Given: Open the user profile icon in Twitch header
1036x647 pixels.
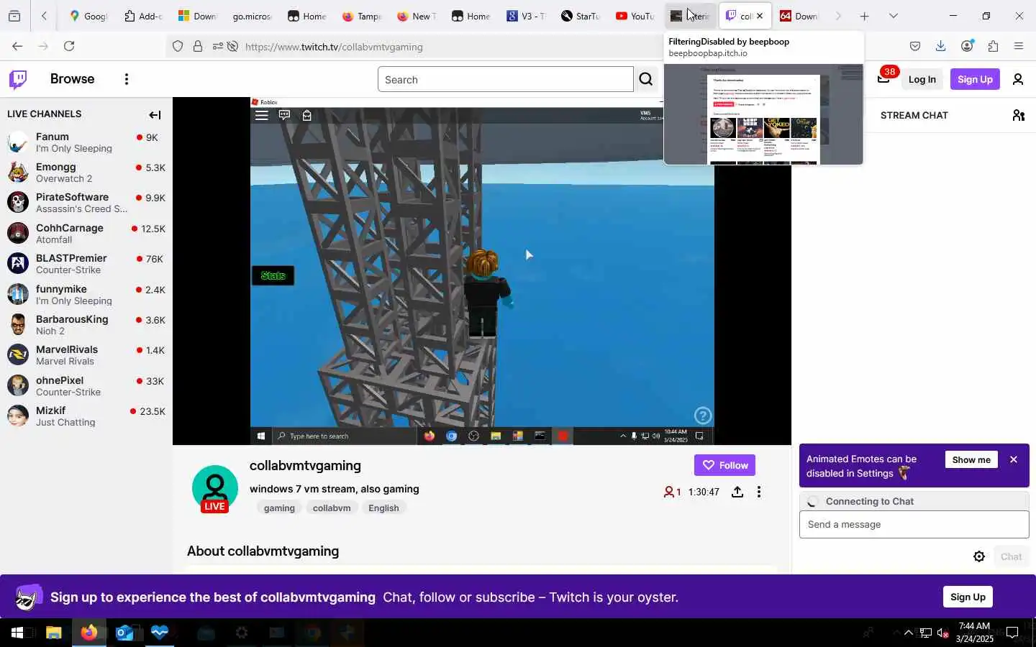Looking at the screenshot, I should 1018,79.
